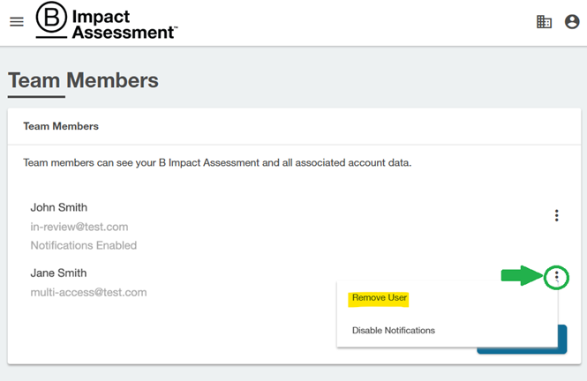Click the Impact Assessment logo text
This screenshot has height=381, width=587.
click(124, 23)
